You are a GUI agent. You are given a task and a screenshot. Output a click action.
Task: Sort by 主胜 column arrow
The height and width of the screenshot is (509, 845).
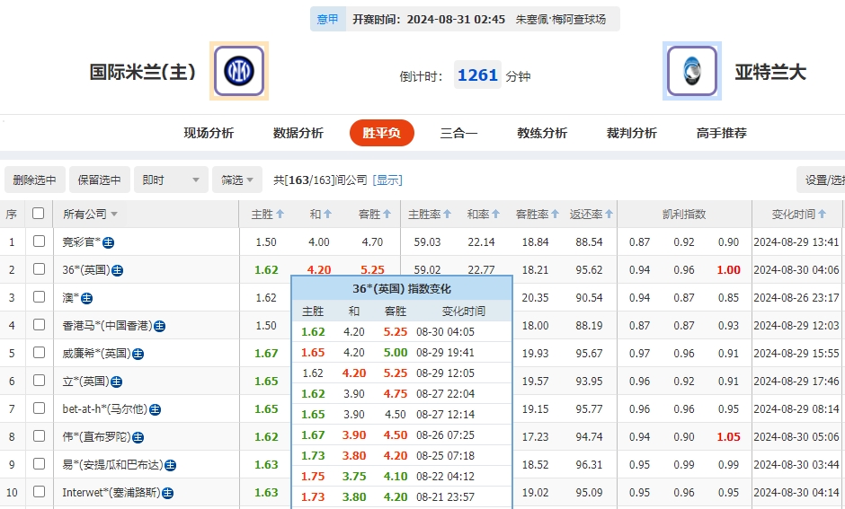280,215
